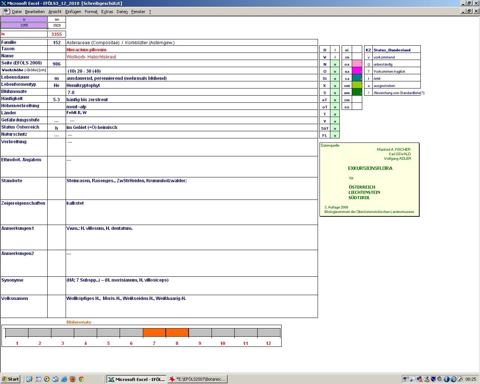Click the printer tray icon
Viewport: 480px width, 384px height.
(x=460, y=379)
